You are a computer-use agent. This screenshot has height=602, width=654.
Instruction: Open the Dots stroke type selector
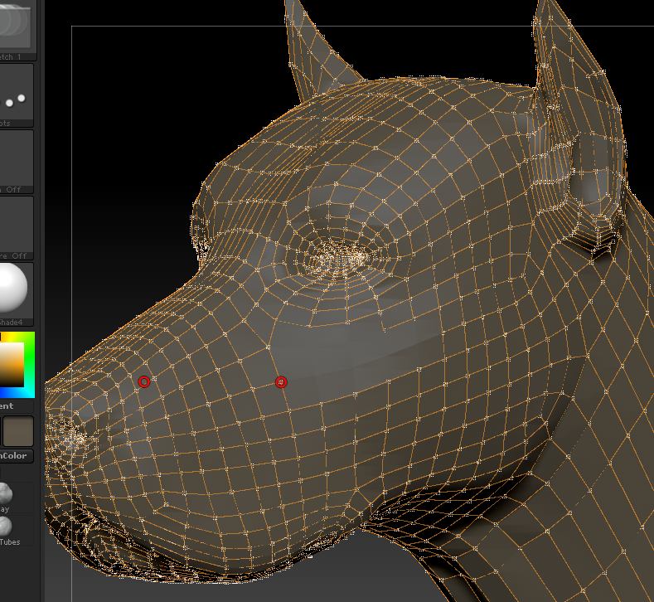[16, 95]
